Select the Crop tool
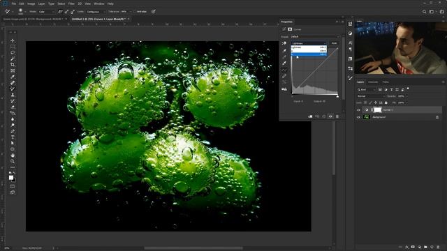447x251 pixels. (x=13, y=65)
